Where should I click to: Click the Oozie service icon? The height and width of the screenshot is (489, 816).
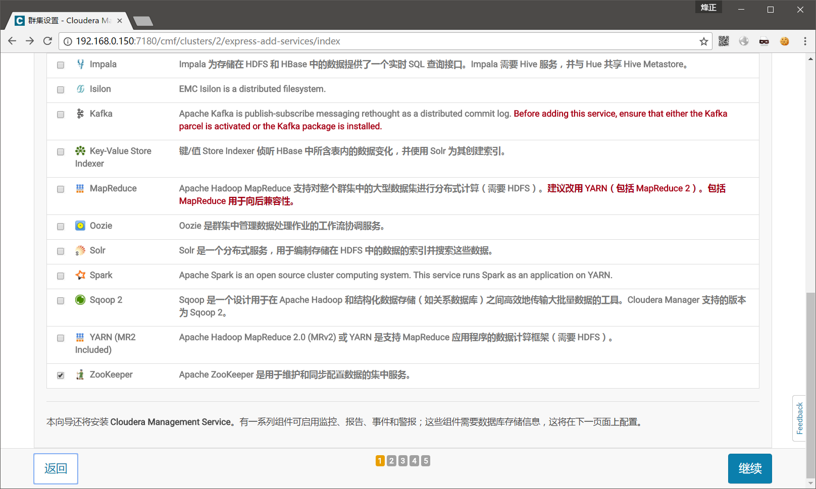click(80, 226)
